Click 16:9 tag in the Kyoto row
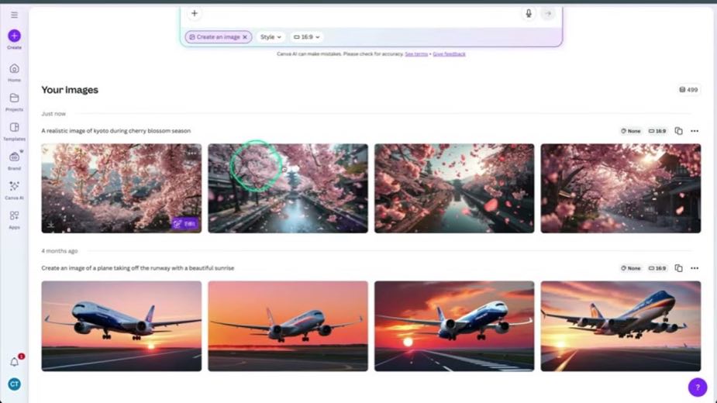717x403 pixels. coord(657,131)
